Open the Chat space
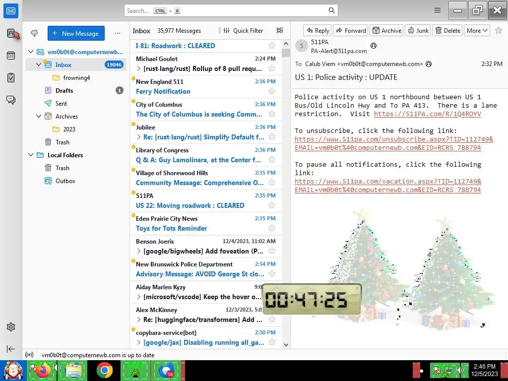508x381 pixels. (x=11, y=100)
